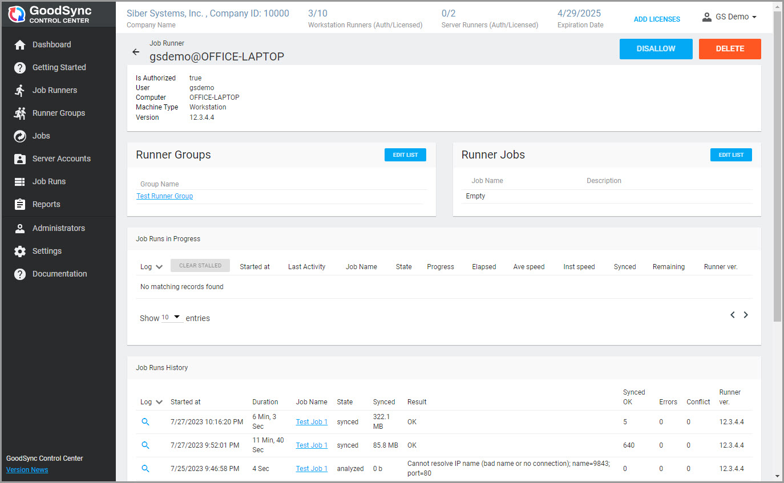Click the next page arrow

pos(746,315)
